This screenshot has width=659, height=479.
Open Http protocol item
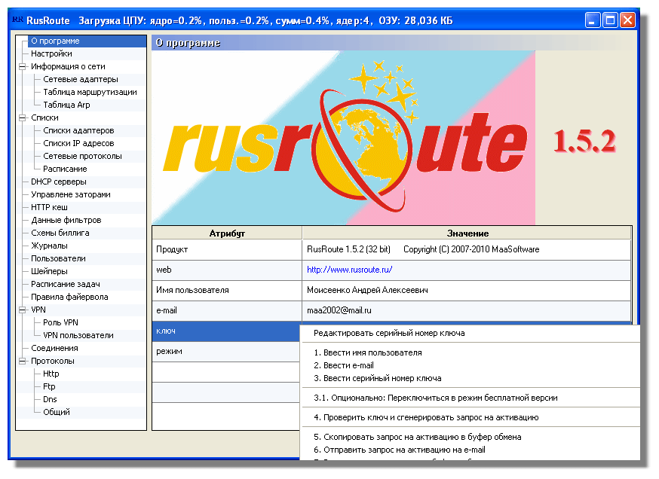(51, 374)
